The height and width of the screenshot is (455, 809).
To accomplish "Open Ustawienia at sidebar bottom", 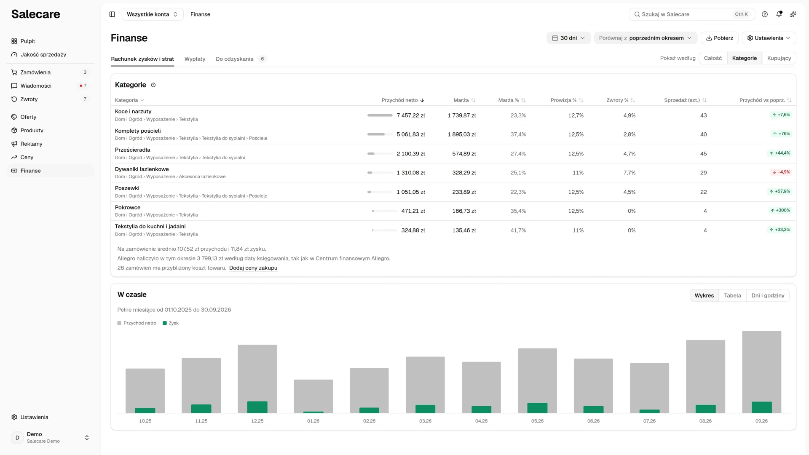I will [51, 418].
